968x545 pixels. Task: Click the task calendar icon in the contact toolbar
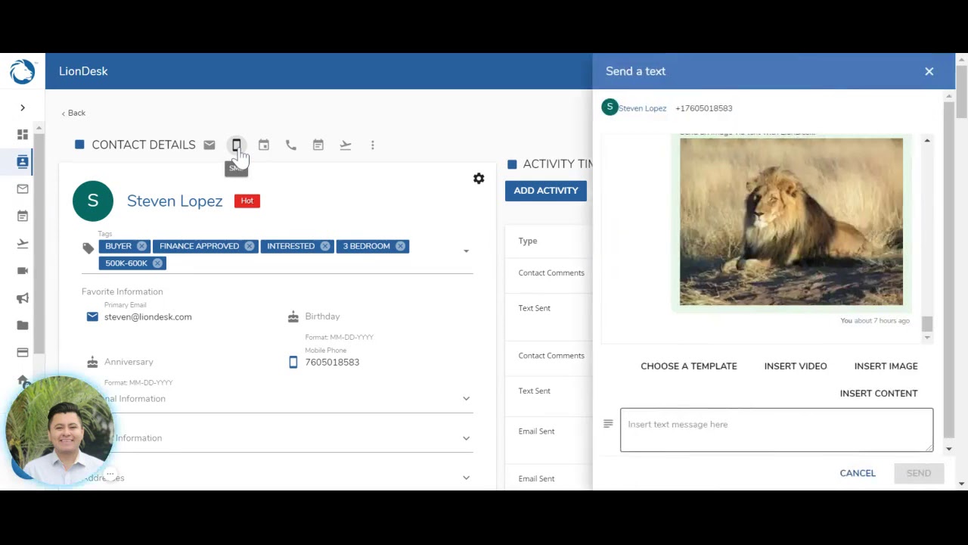coord(318,145)
